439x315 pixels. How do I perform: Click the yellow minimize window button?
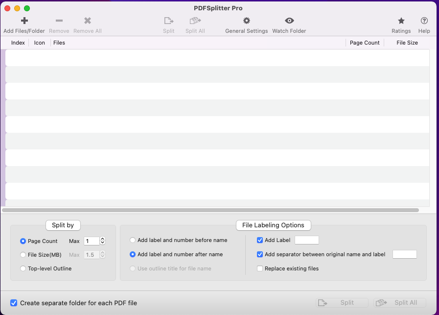(x=17, y=8)
